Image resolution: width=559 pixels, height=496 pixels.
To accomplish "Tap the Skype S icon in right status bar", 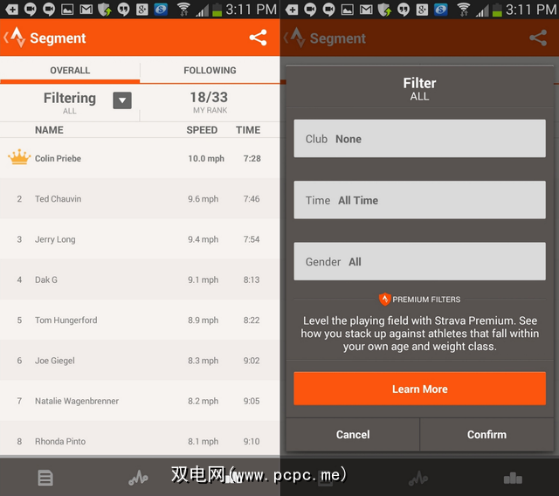I will pos(440,10).
